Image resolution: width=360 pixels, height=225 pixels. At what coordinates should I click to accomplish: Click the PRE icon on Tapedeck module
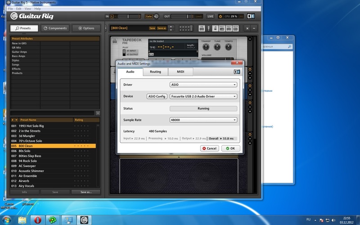pyautogui.click(x=115, y=41)
